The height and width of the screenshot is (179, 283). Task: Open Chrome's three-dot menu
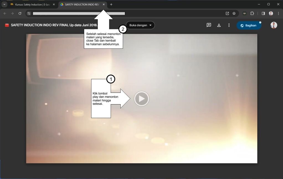(x=278, y=13)
